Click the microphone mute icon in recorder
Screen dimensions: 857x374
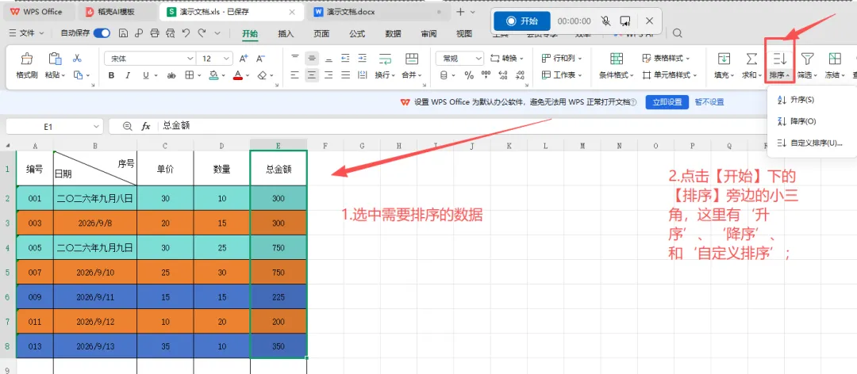pyautogui.click(x=605, y=21)
